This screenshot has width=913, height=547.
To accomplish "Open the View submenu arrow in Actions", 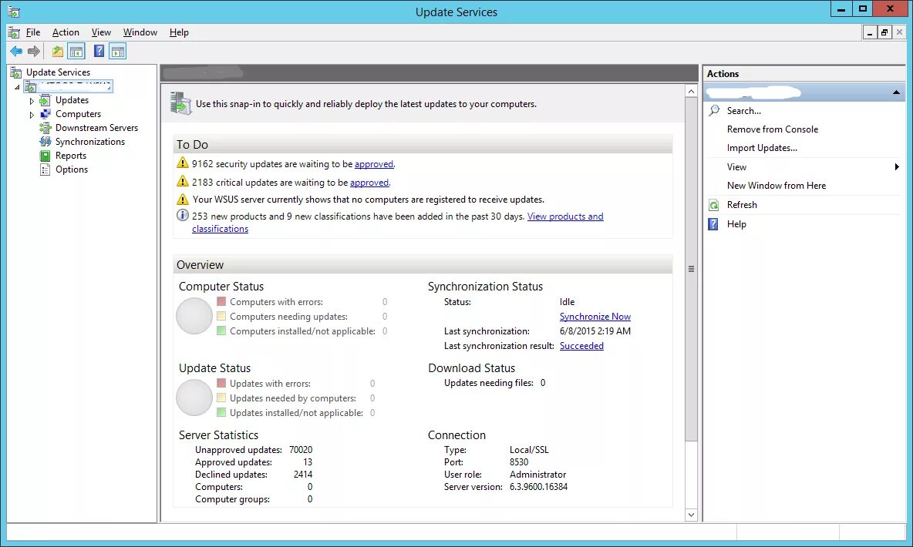I will tap(897, 167).
